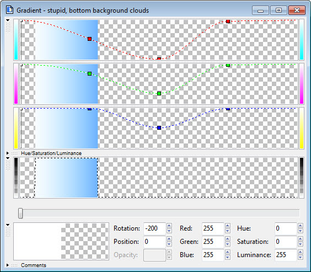311x272 pixels.
Task: Click the green curve node in the blue gradient area
Action: tap(89, 74)
